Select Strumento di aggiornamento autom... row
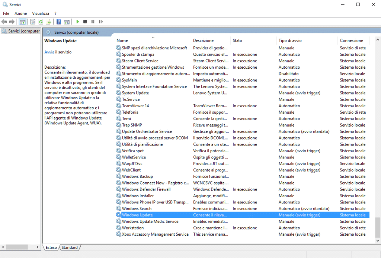381x258 pixels. click(x=243, y=74)
